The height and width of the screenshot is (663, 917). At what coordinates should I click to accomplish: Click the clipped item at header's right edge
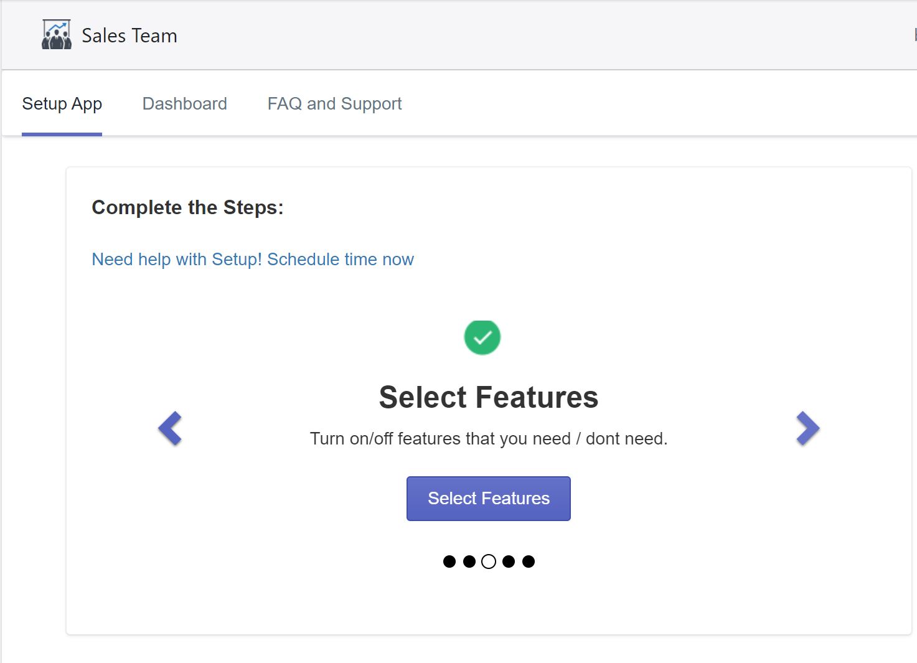tap(915, 35)
